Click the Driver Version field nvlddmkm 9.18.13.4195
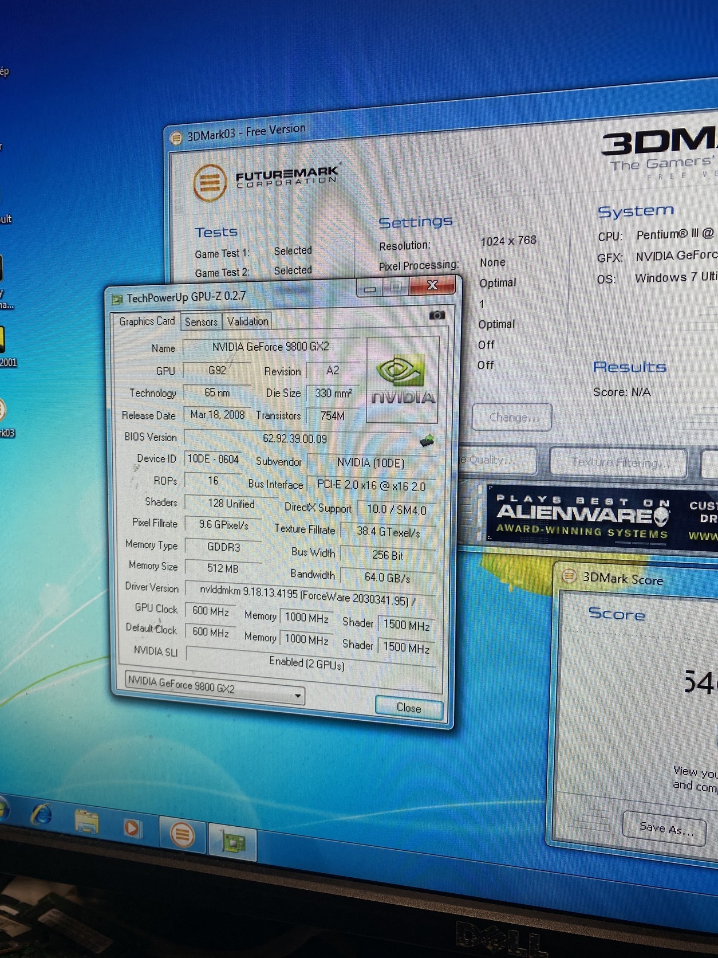This screenshot has height=958, width=718. pos(309,595)
